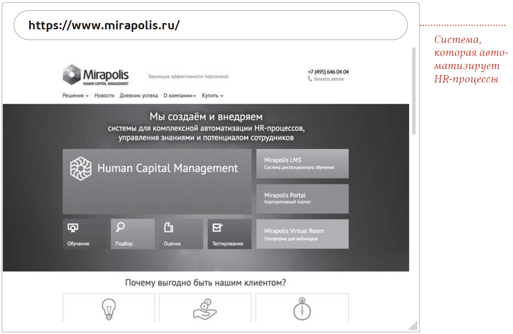Viewport: 513px width, 334px height.
Task: Click the slogan Эволюция эффективности персонала
Action: (x=188, y=76)
